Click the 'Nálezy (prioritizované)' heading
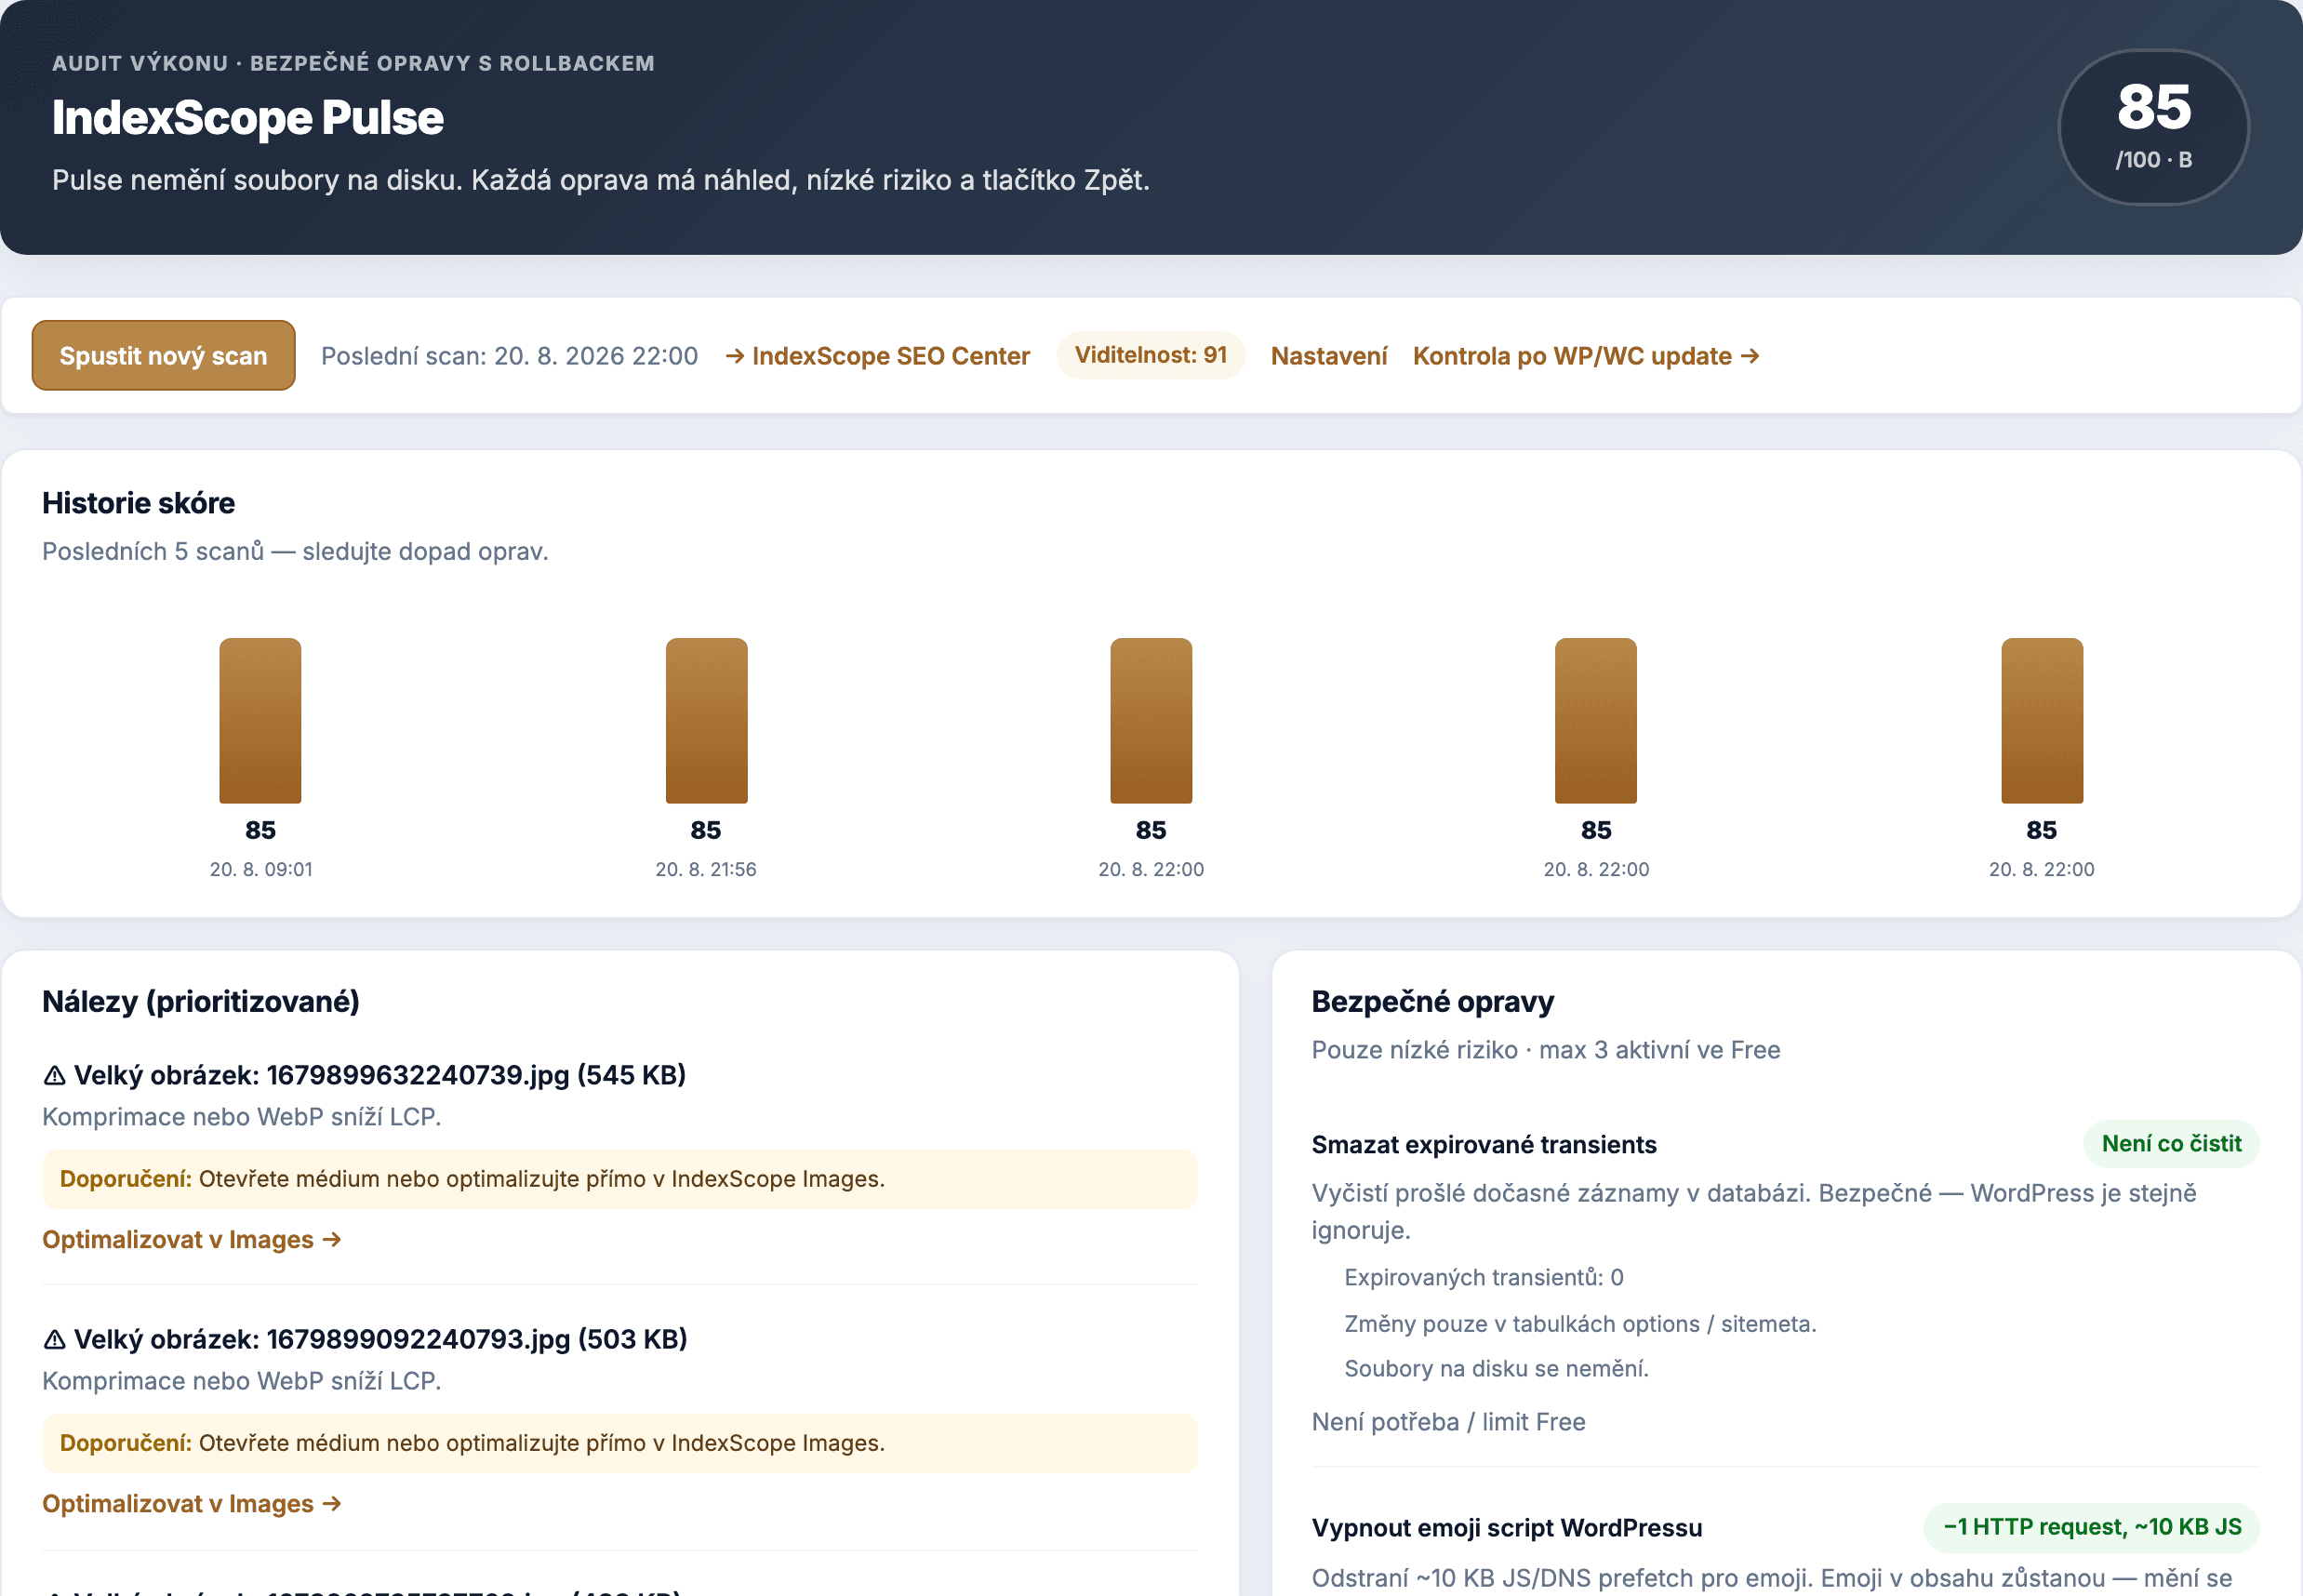 point(201,1001)
